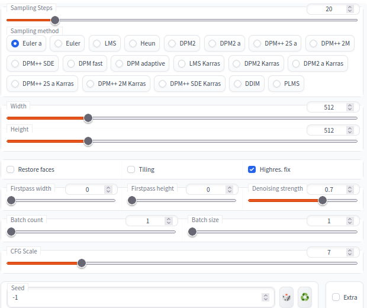Click the Firstpass width stepper arrows

(x=108, y=190)
